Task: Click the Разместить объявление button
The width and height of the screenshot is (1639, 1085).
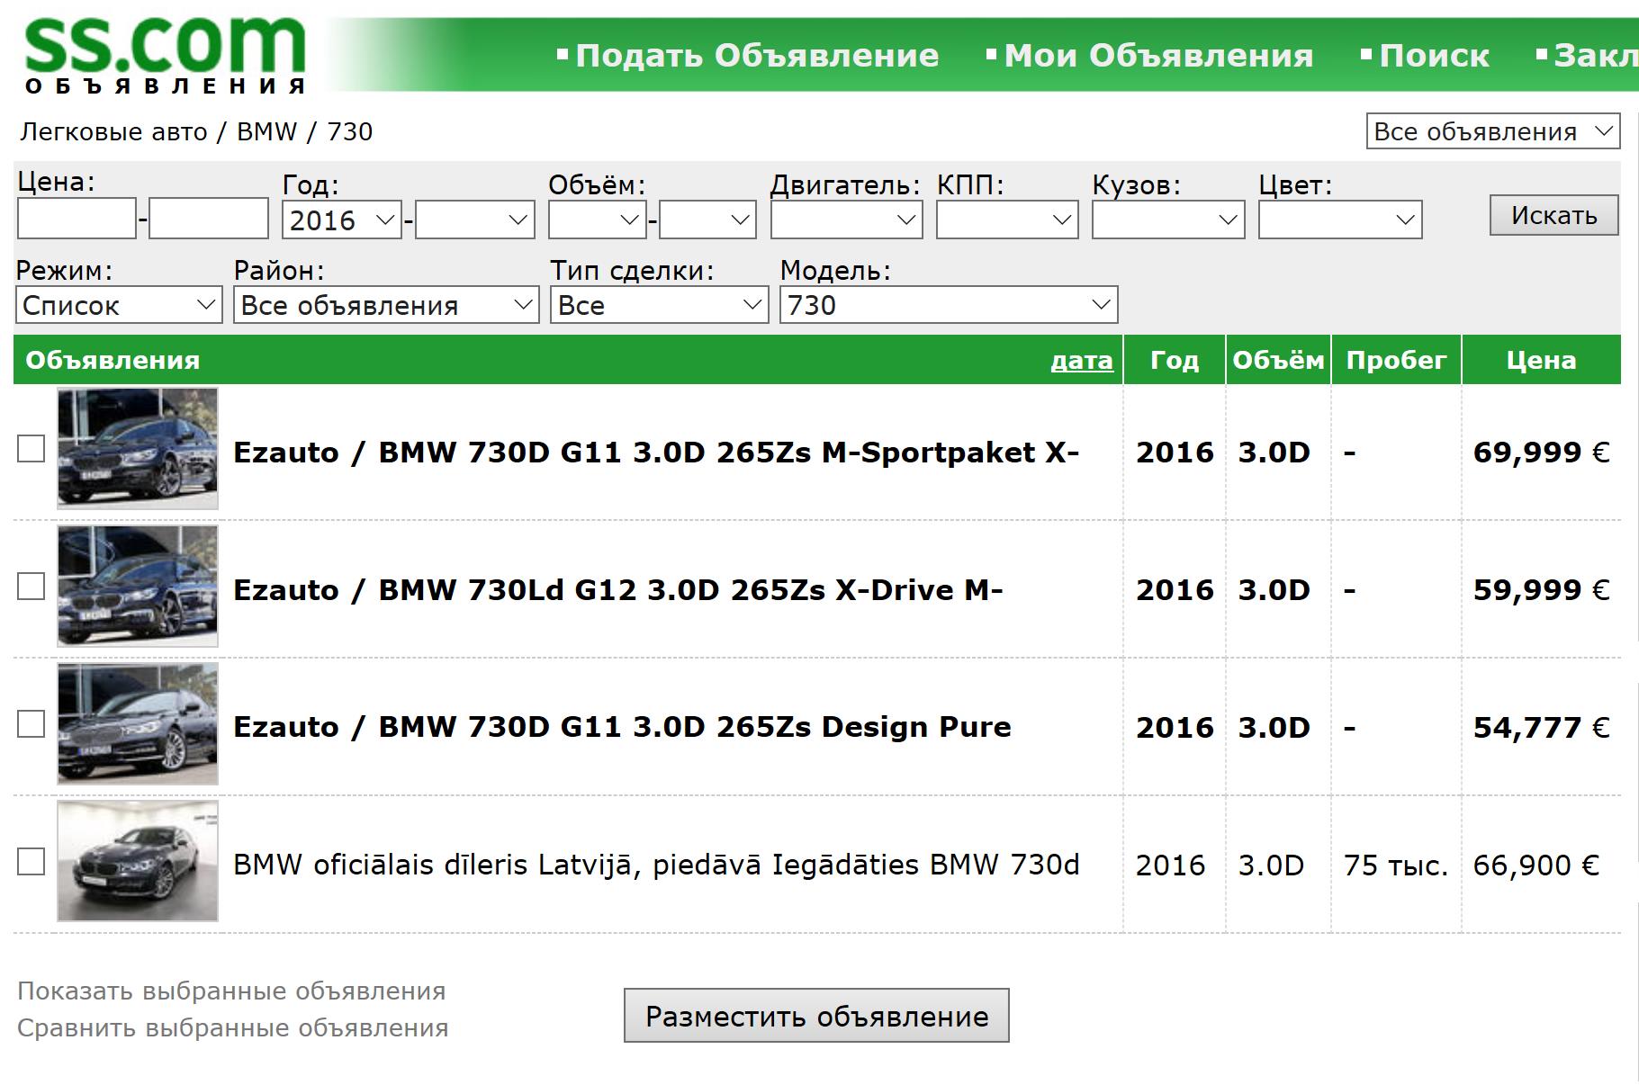Action: 816,1016
